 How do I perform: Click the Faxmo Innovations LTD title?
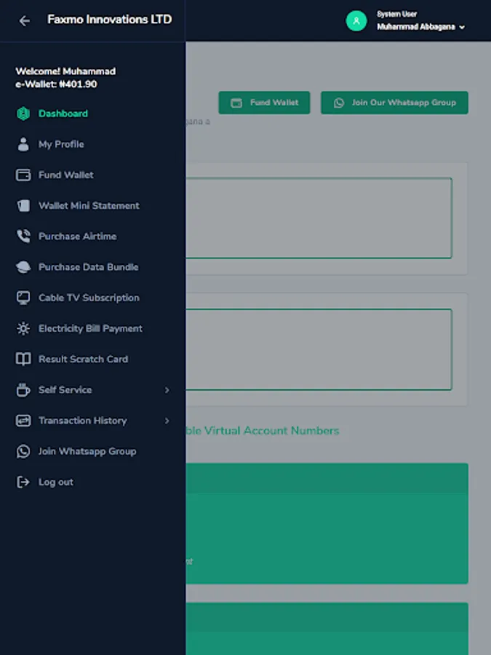[x=109, y=20]
